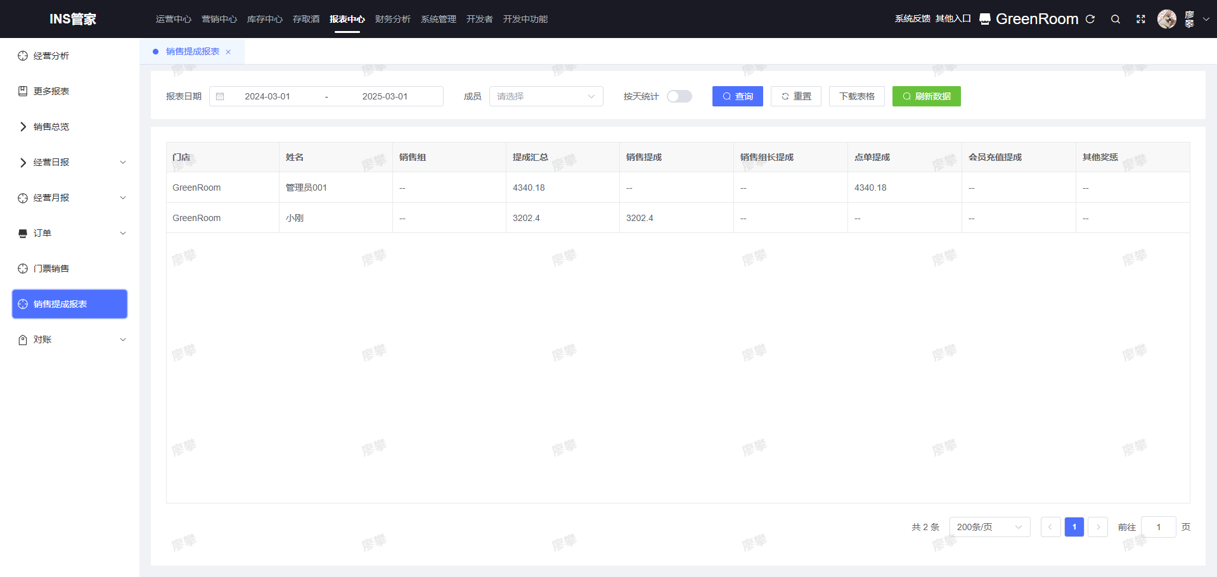Click the 订单 sidebar icon
This screenshot has width=1217, height=577.
pyautogui.click(x=23, y=233)
